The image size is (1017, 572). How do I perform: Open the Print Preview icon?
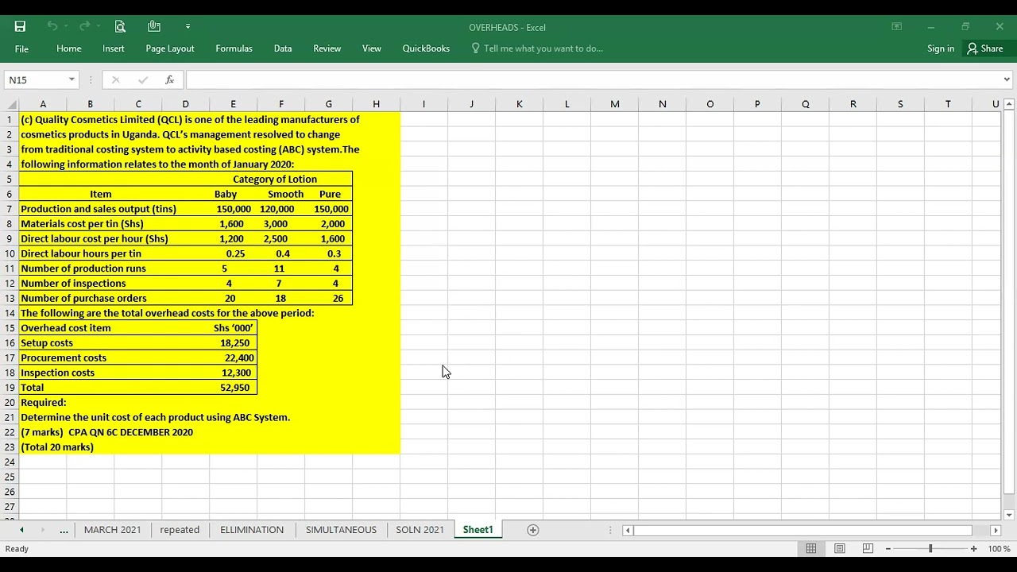pos(120,26)
